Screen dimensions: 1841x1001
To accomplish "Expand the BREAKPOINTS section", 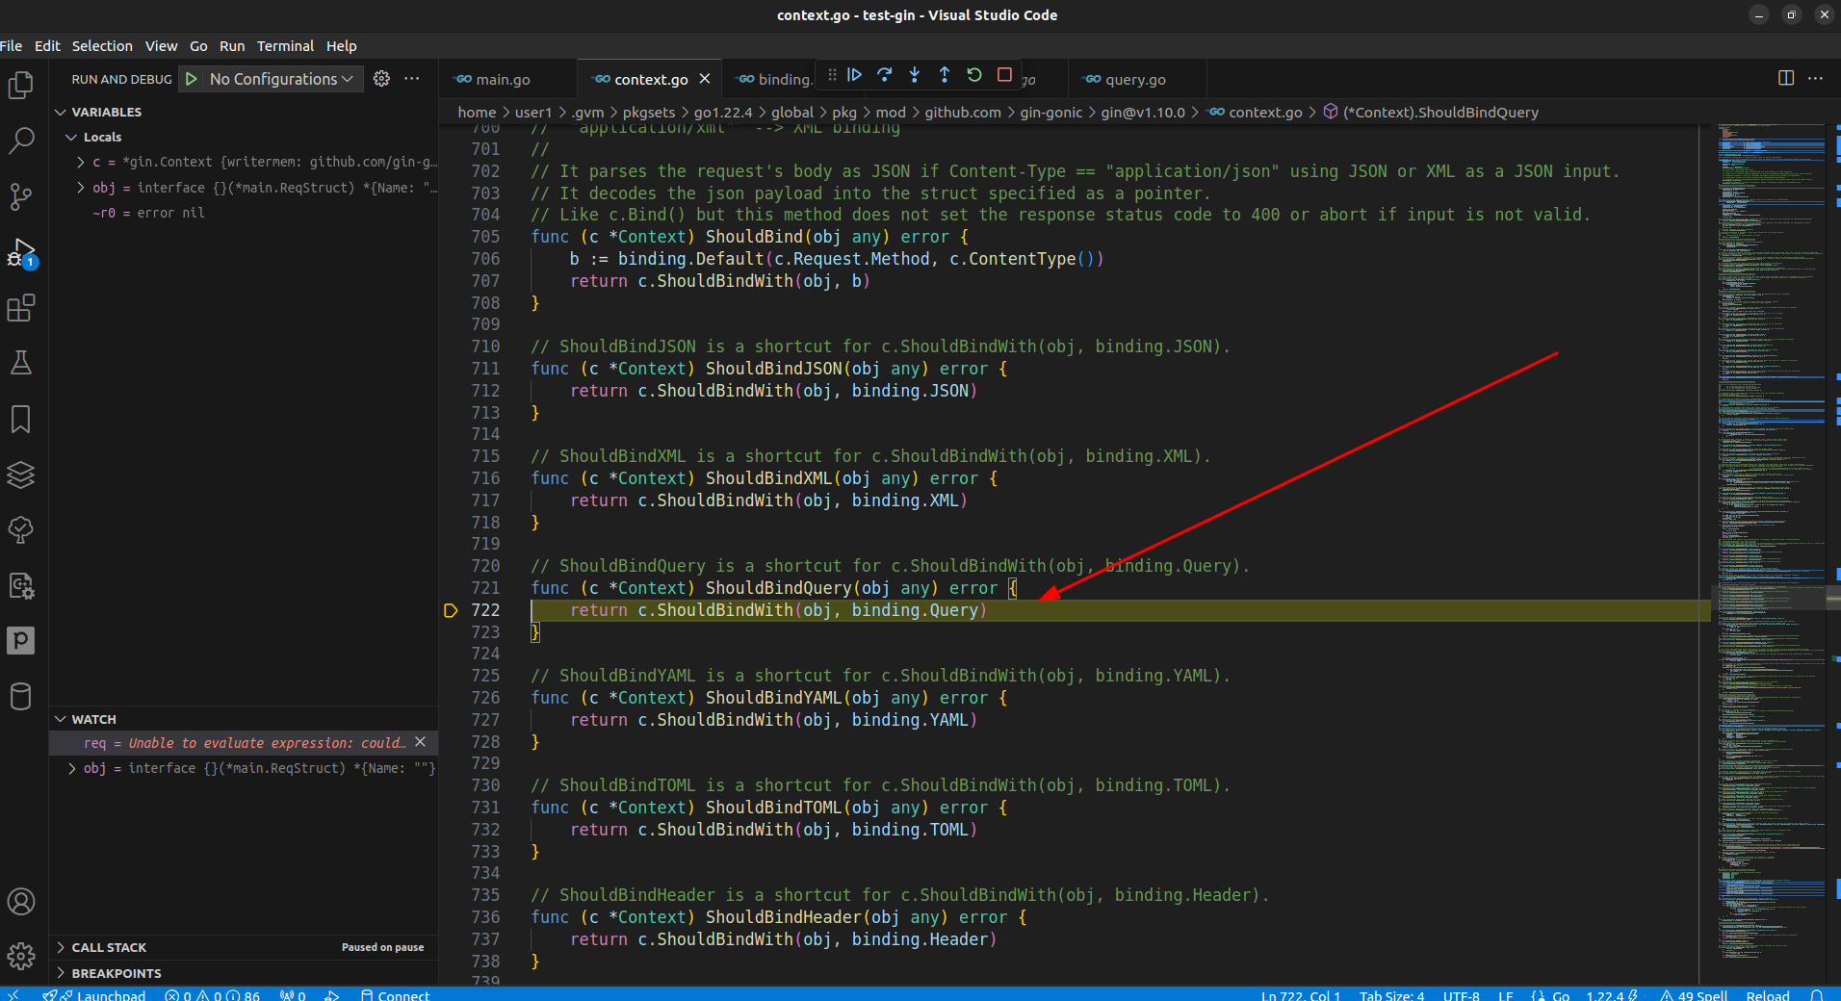I will 117,973.
